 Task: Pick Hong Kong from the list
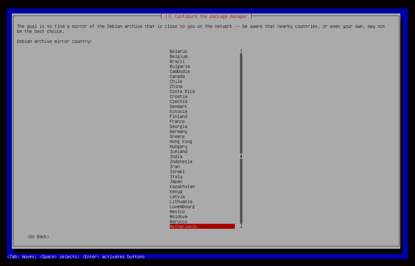181,141
